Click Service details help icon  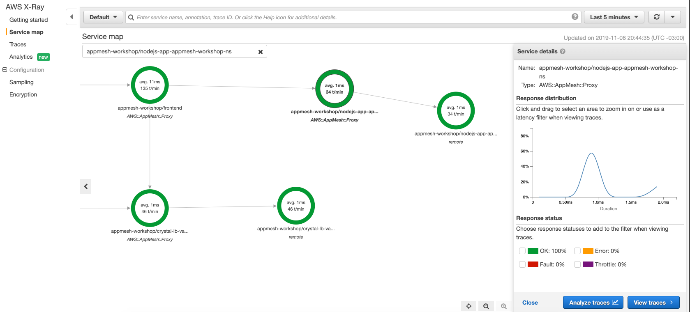pyautogui.click(x=563, y=51)
